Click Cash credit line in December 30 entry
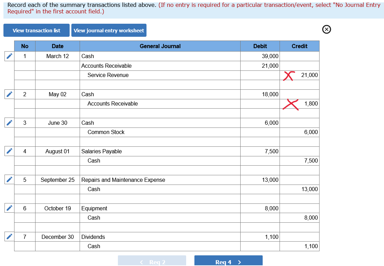The image size is (384, 266). 160,246
